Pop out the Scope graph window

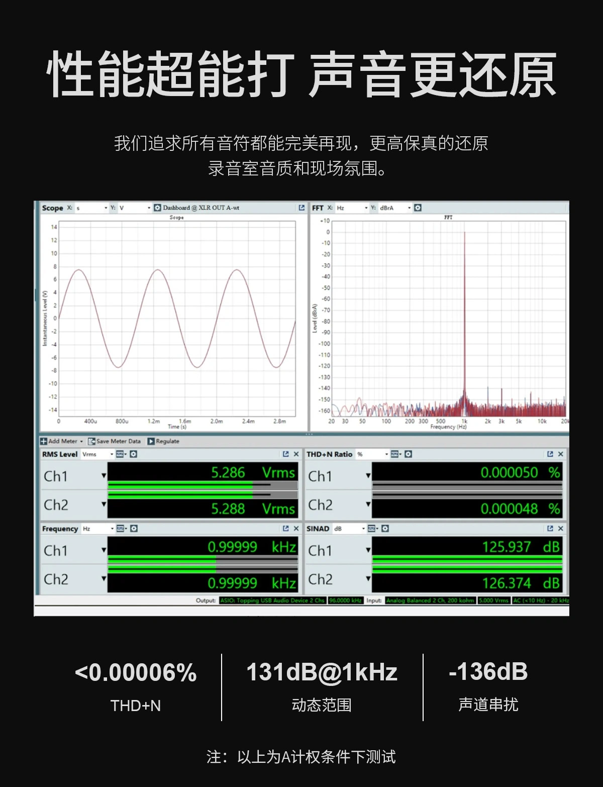(x=301, y=208)
